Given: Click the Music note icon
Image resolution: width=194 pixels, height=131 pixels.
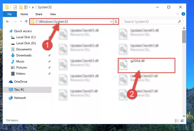Looking at the screenshot, I should (x=13, y=61).
